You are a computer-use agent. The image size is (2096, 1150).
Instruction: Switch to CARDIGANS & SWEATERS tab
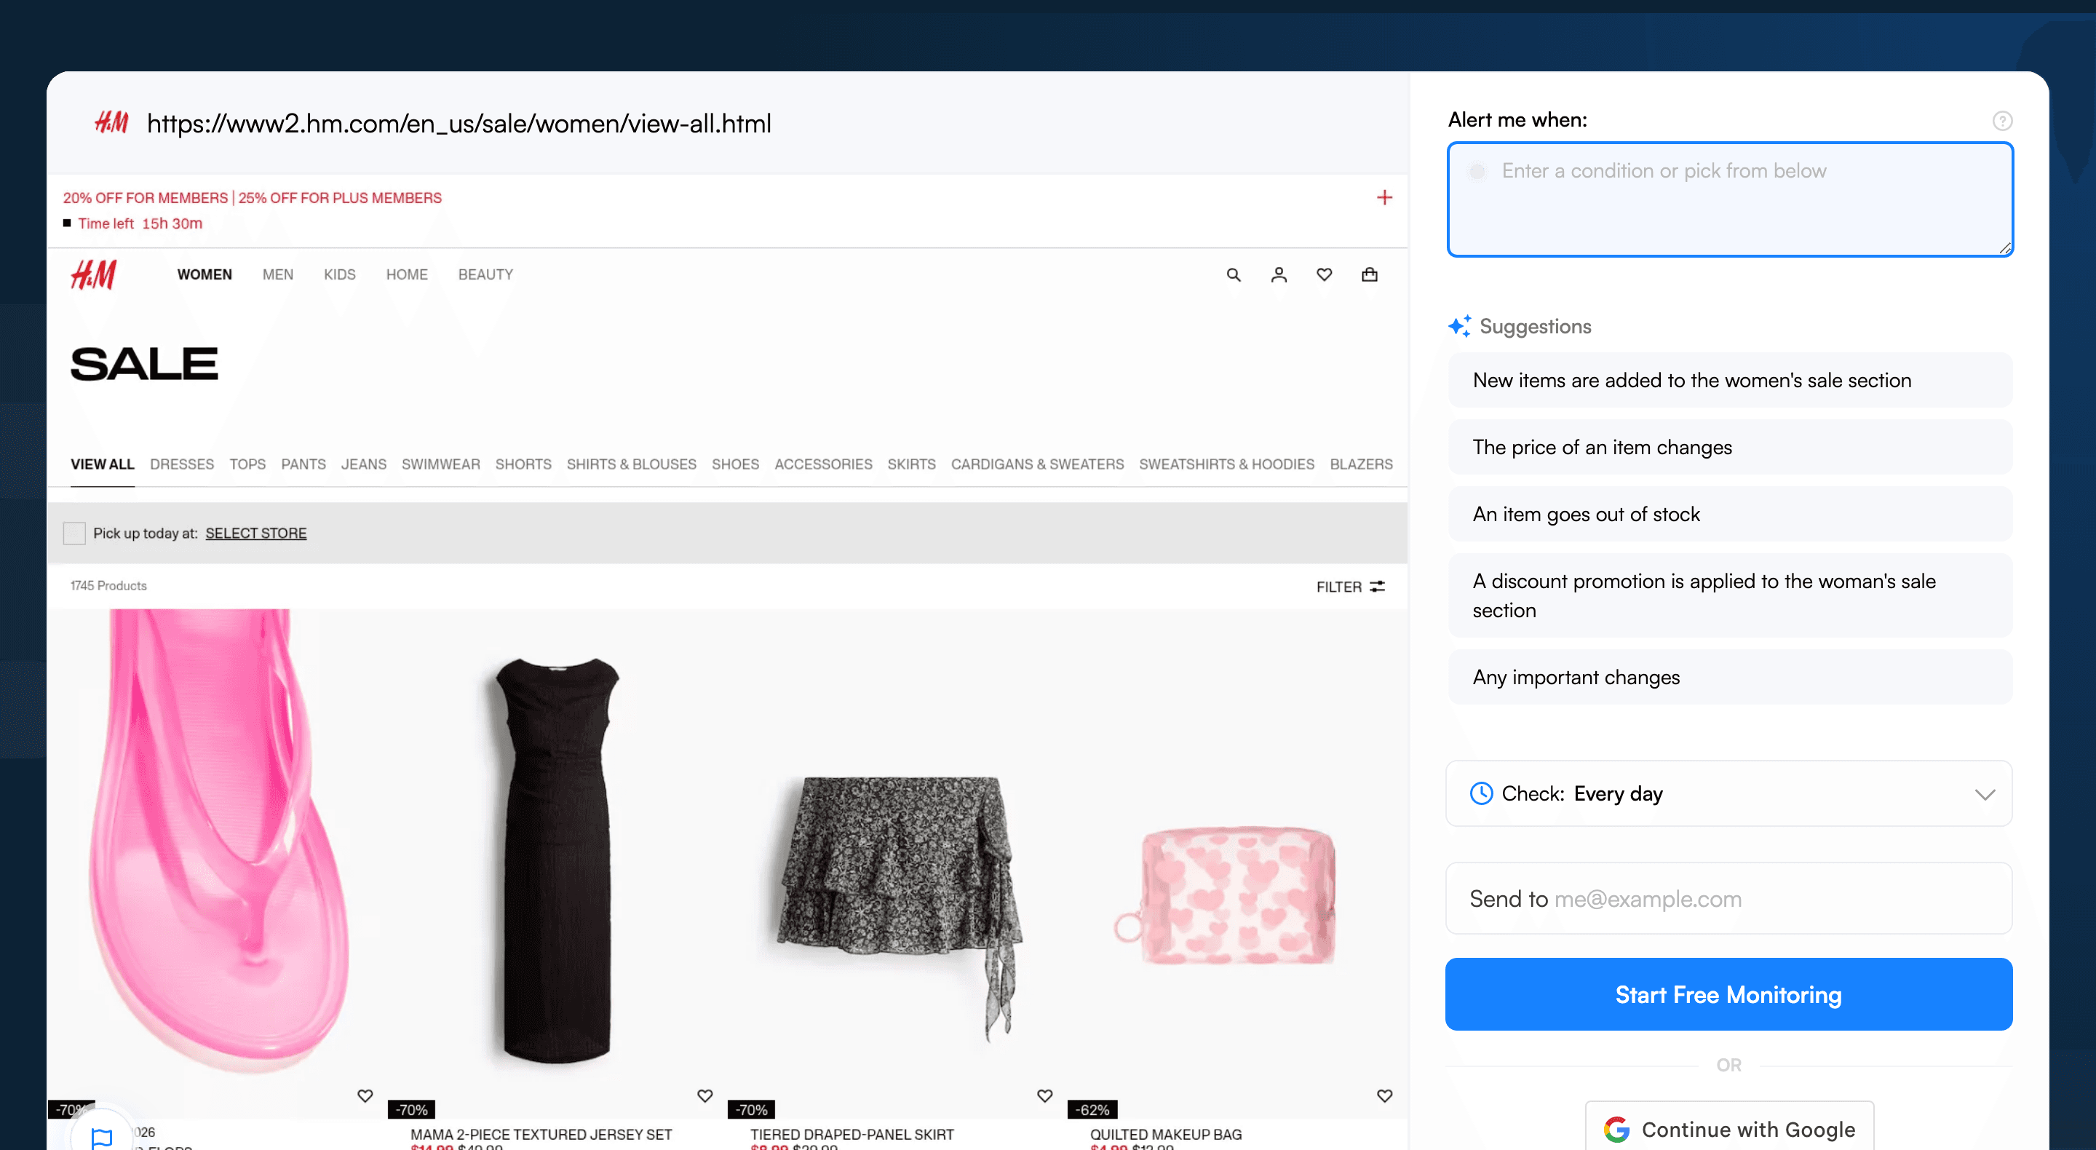[1036, 464]
